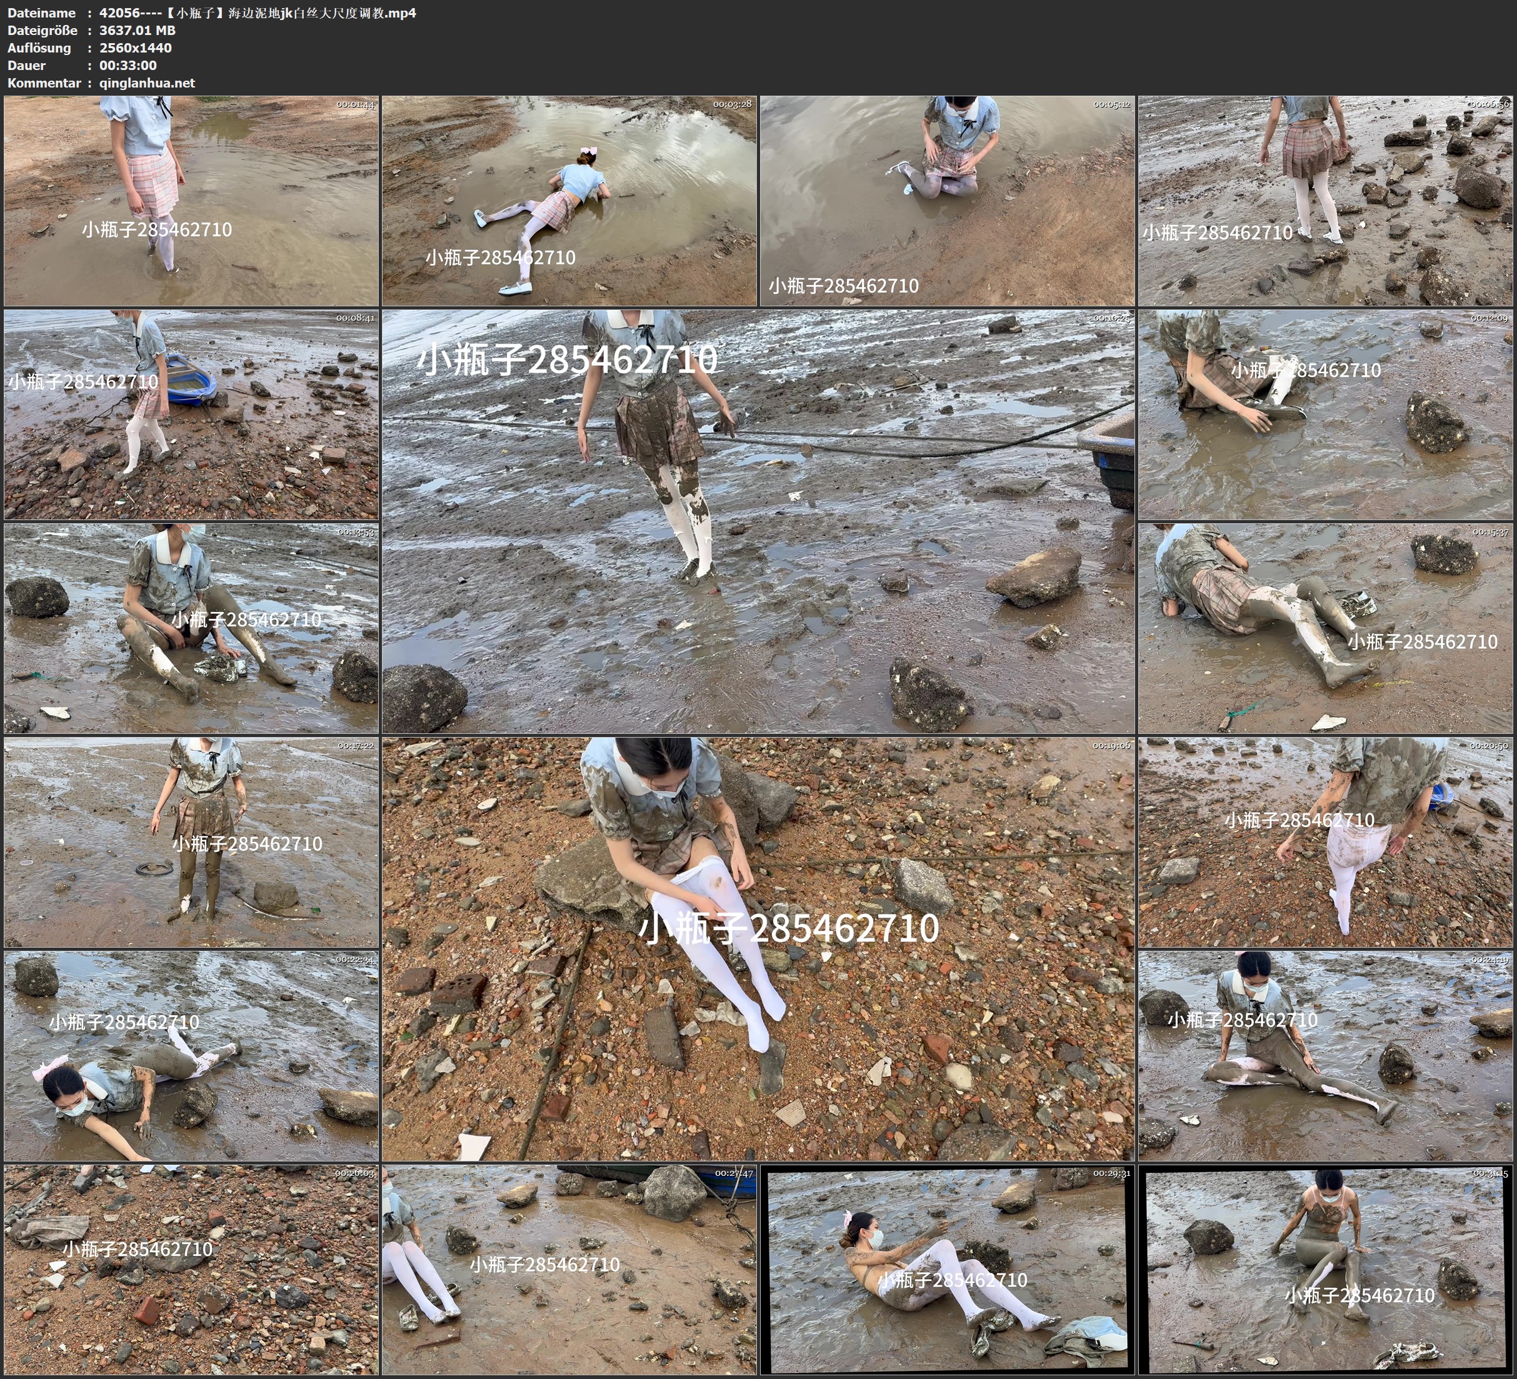Image resolution: width=1517 pixels, height=1379 pixels.
Task: Select the frame marked 00:13:53
Action: (x=191, y=628)
